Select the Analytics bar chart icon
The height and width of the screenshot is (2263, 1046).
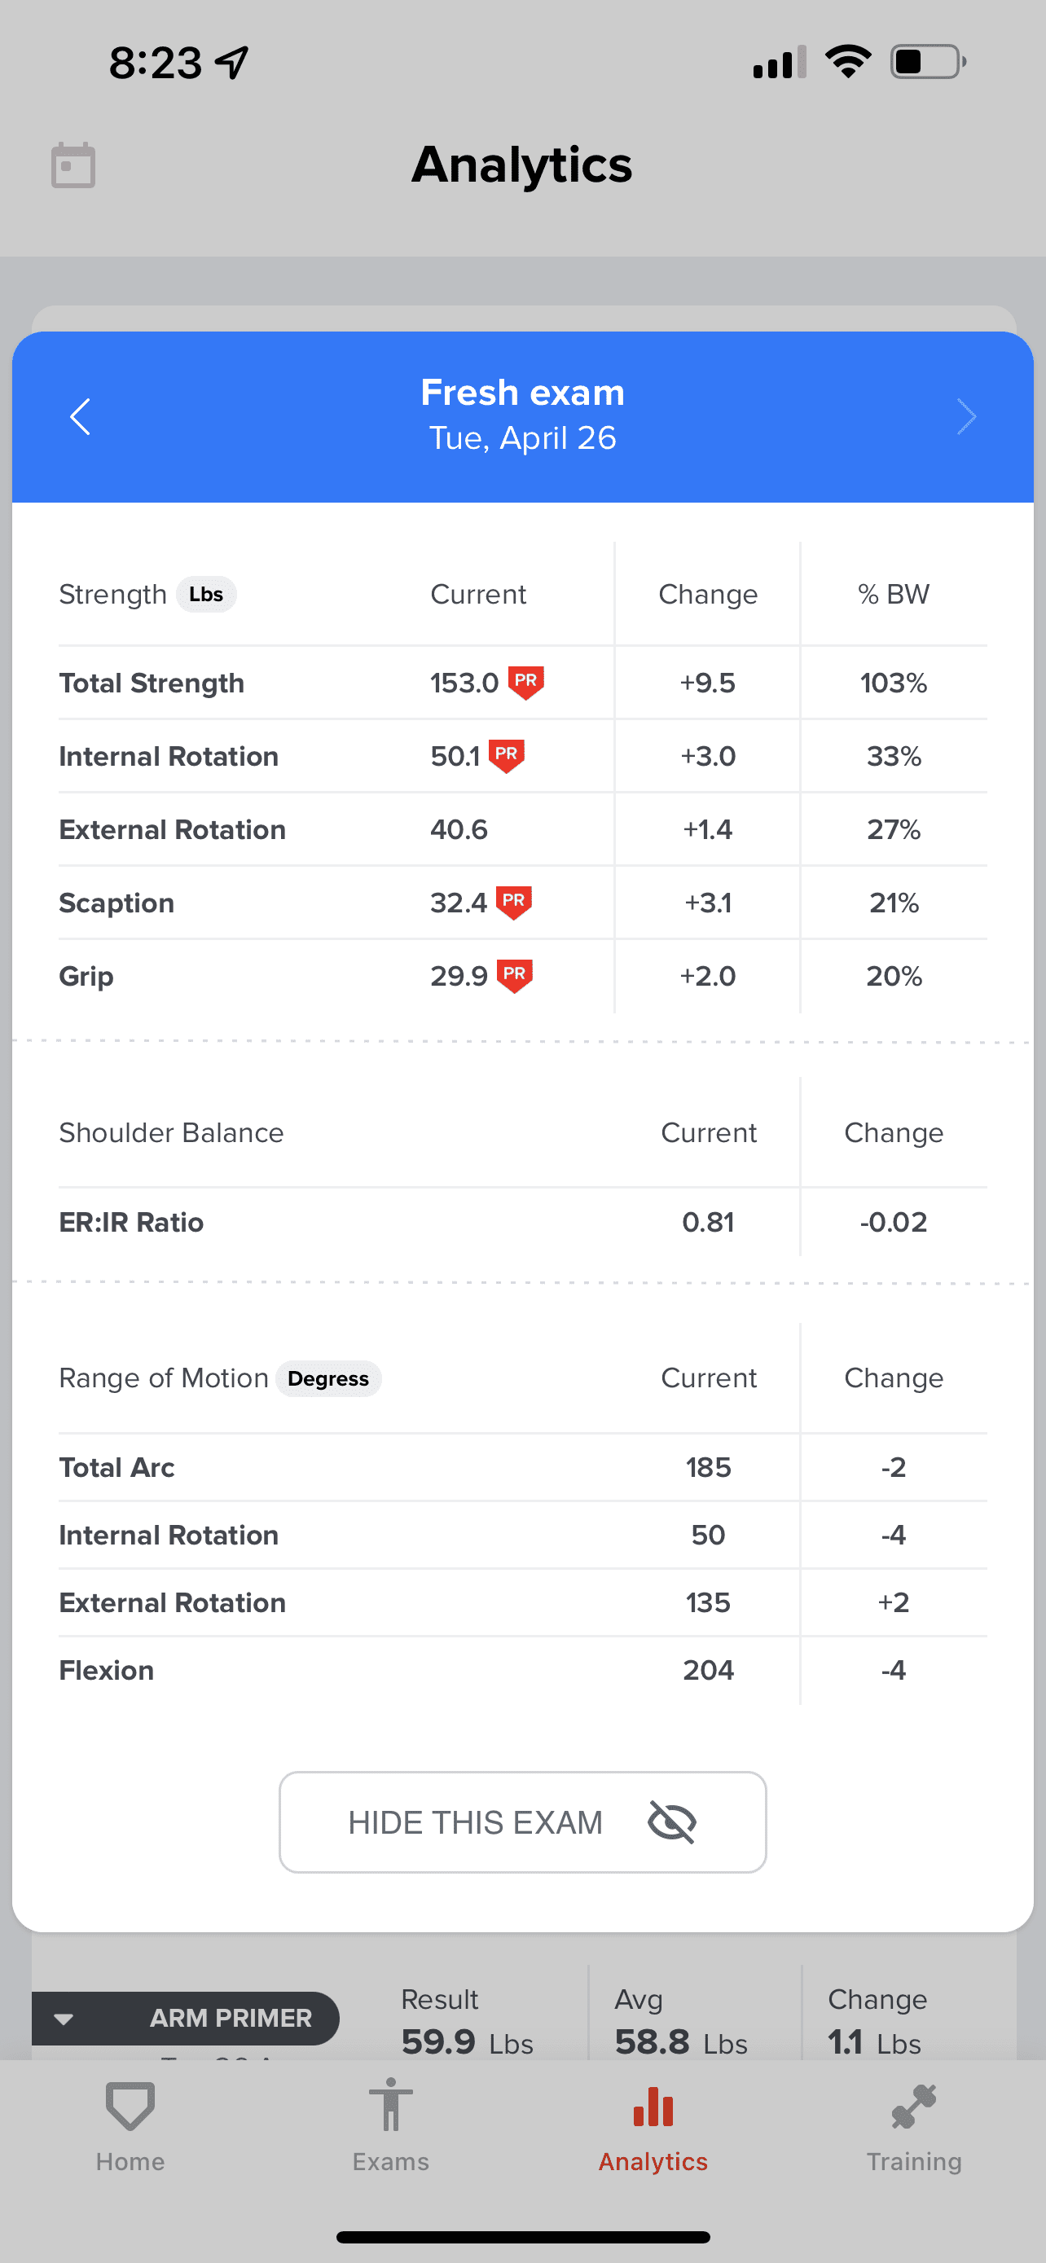click(653, 2108)
